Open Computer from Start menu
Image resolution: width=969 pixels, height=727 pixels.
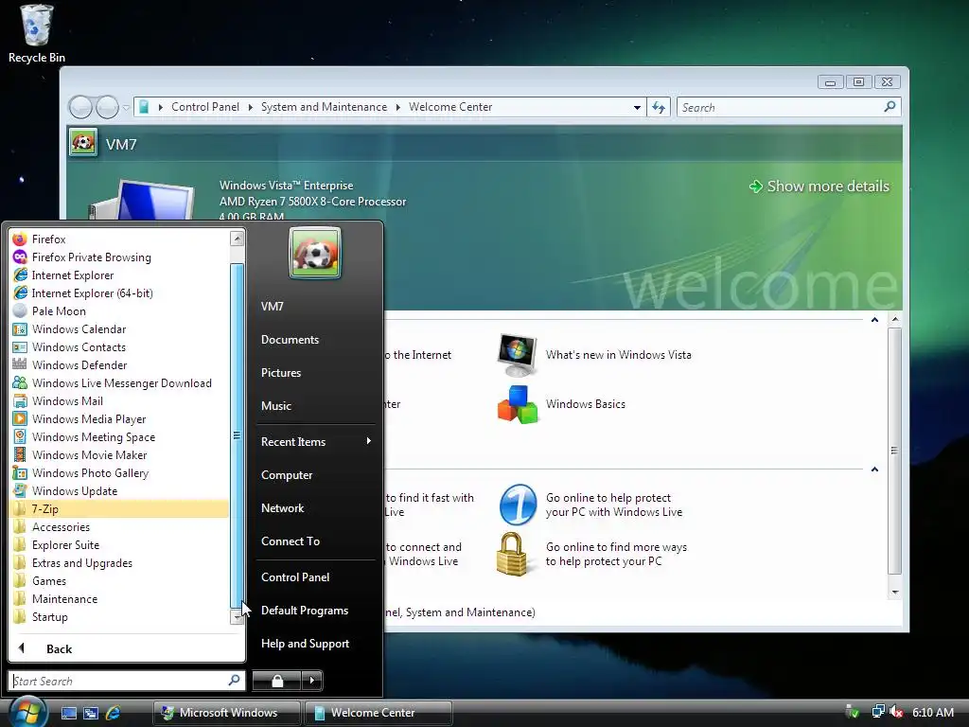(x=315, y=475)
